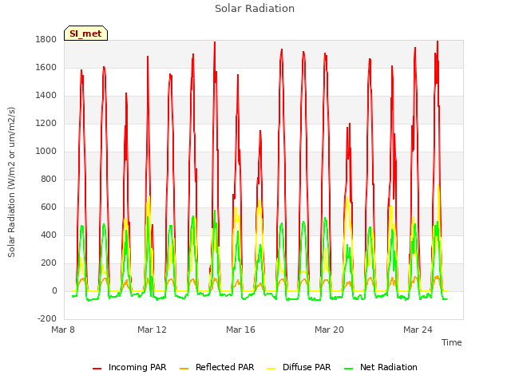511x383 pixels.
Task: Click the Solar Radiation y-axis title
Action: click(11, 182)
